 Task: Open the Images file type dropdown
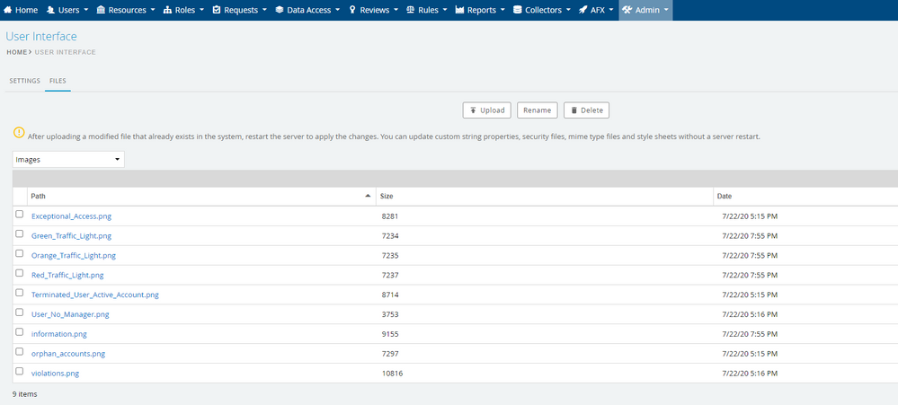point(68,160)
